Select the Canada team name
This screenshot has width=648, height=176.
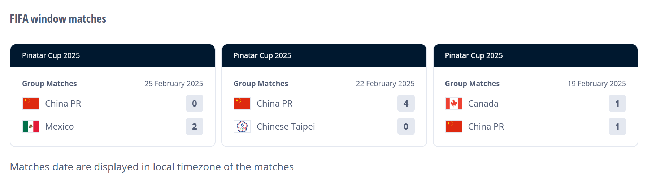point(483,104)
